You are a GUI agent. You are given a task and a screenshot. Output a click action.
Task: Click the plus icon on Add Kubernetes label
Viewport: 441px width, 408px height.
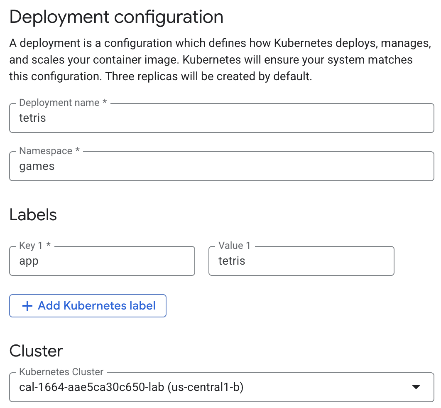pos(27,306)
